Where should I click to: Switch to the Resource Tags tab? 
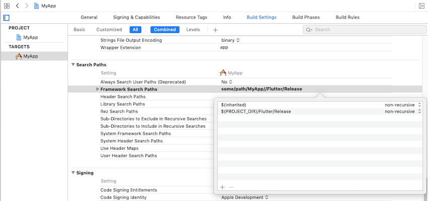[x=191, y=17]
